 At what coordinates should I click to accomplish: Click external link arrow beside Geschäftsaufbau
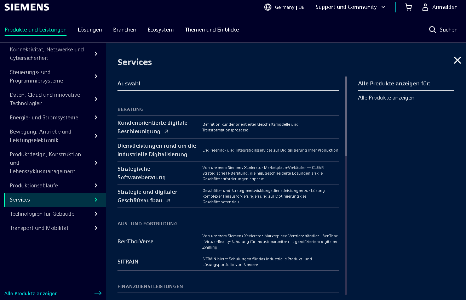(168, 200)
